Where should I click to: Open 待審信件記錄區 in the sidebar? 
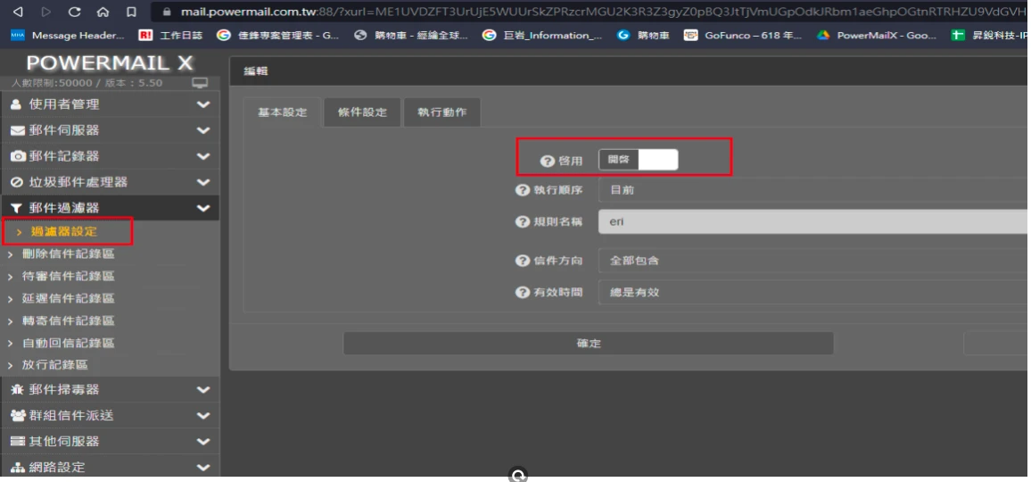coord(69,277)
